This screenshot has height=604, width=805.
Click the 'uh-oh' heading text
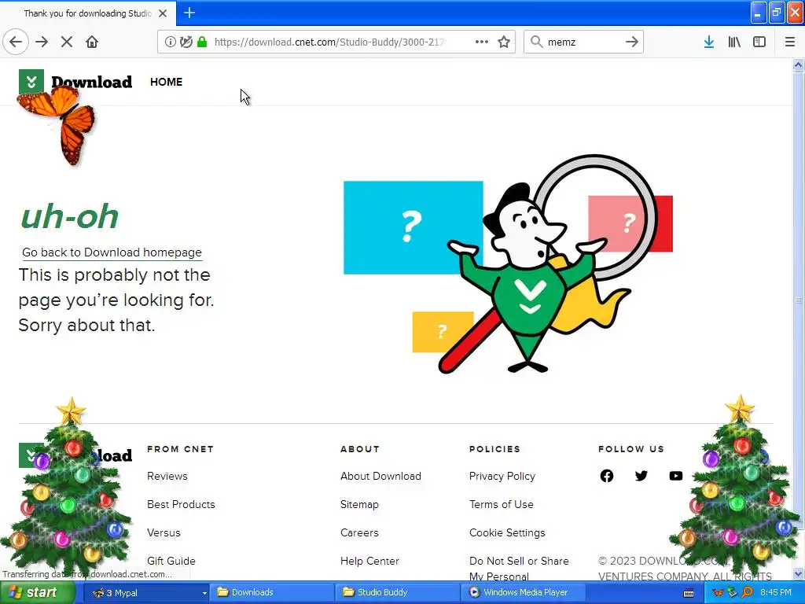coord(70,216)
